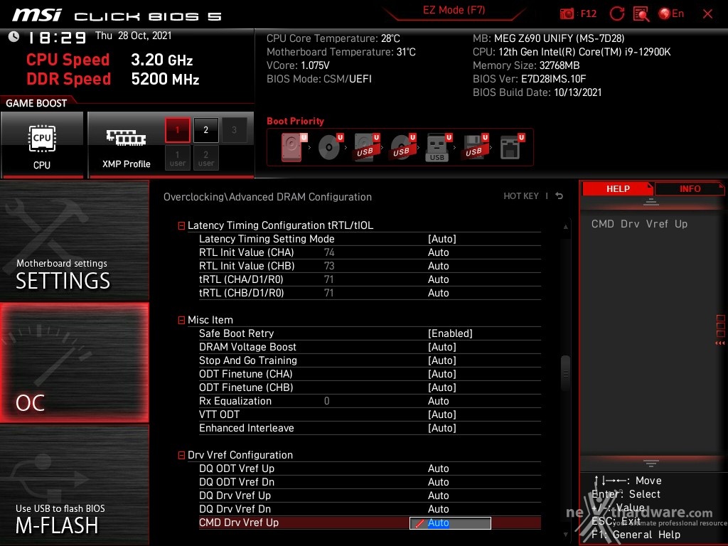Select the hard disk boot priority device
728x546 pixels.
[x=294, y=146]
